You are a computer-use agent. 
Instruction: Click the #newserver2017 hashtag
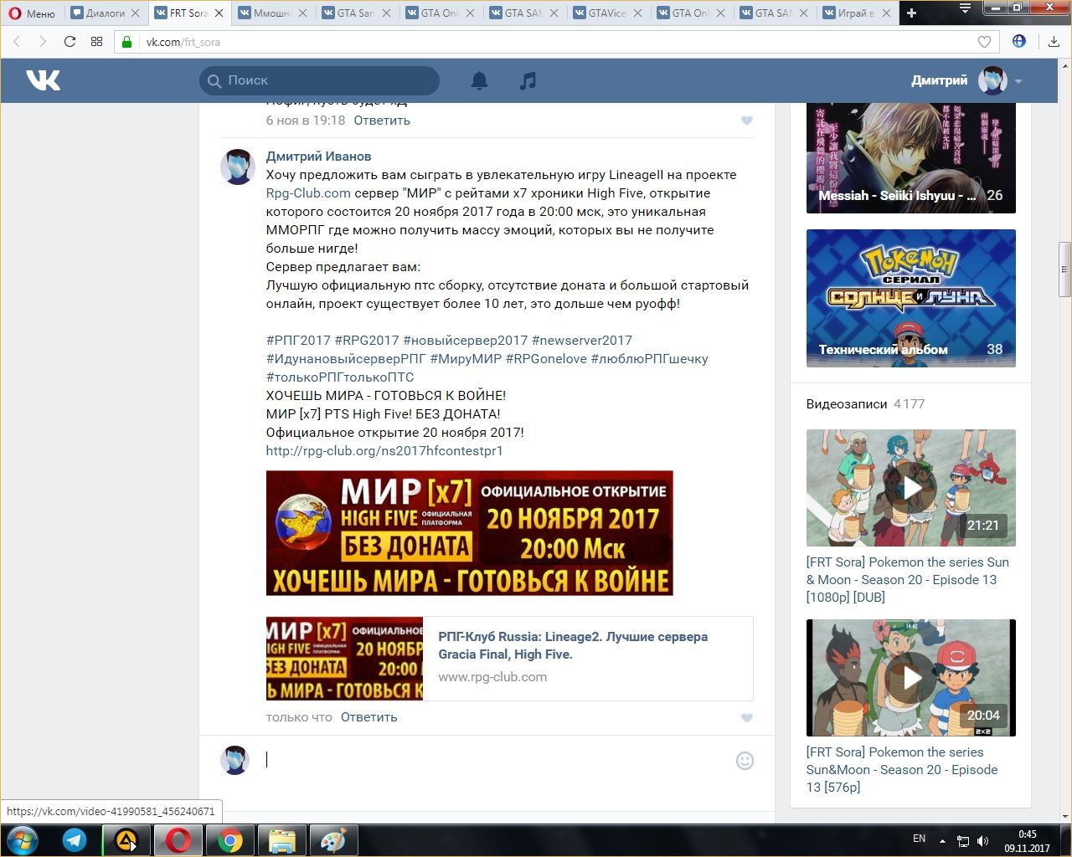point(582,341)
